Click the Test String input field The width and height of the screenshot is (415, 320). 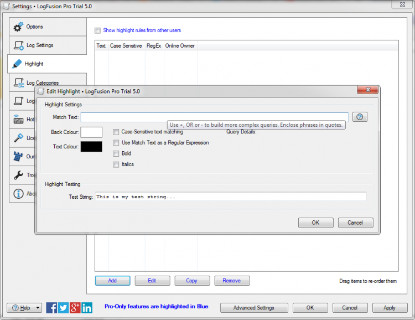[231, 197]
